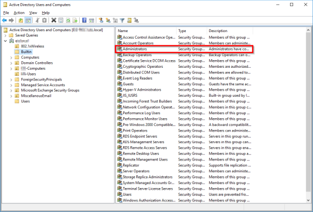The height and width of the screenshot is (212, 313).
Task: Collapse the domain root node
Action: (x=6, y=41)
